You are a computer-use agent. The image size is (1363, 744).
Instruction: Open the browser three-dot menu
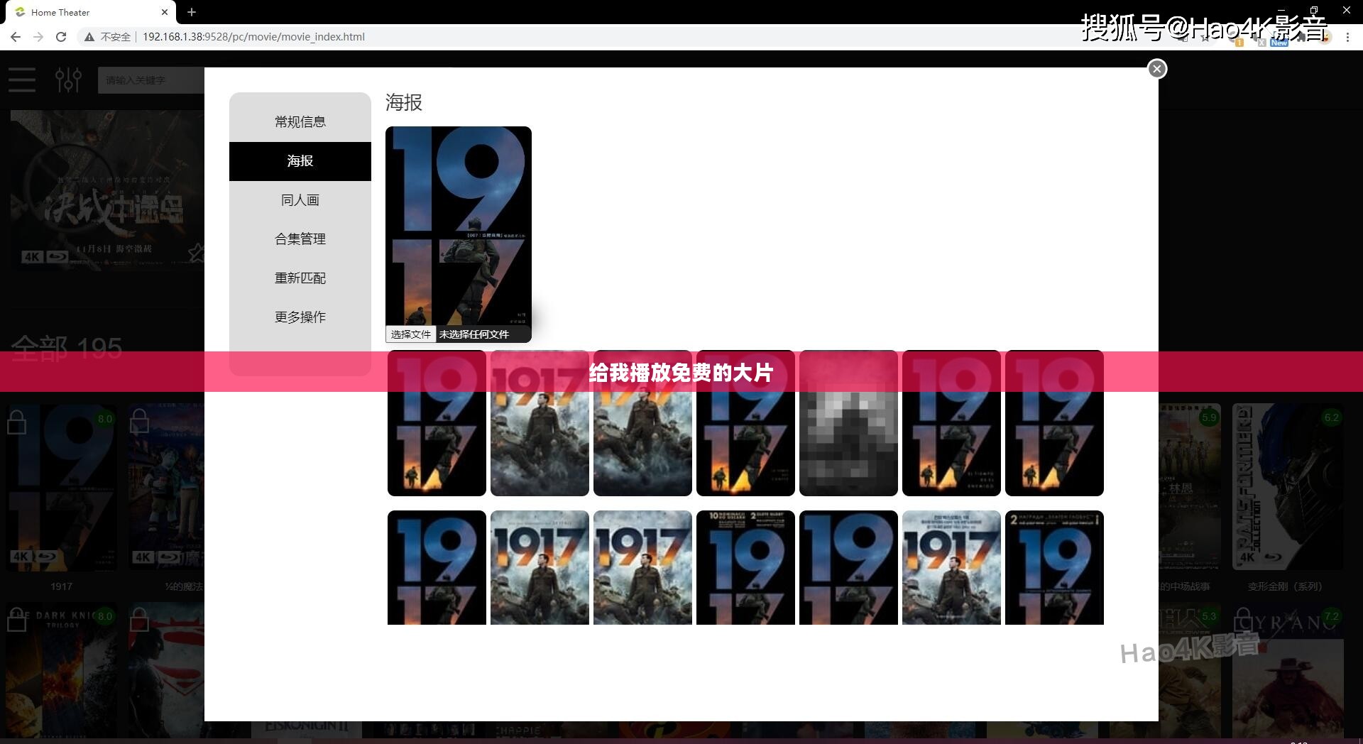pyautogui.click(x=1347, y=37)
